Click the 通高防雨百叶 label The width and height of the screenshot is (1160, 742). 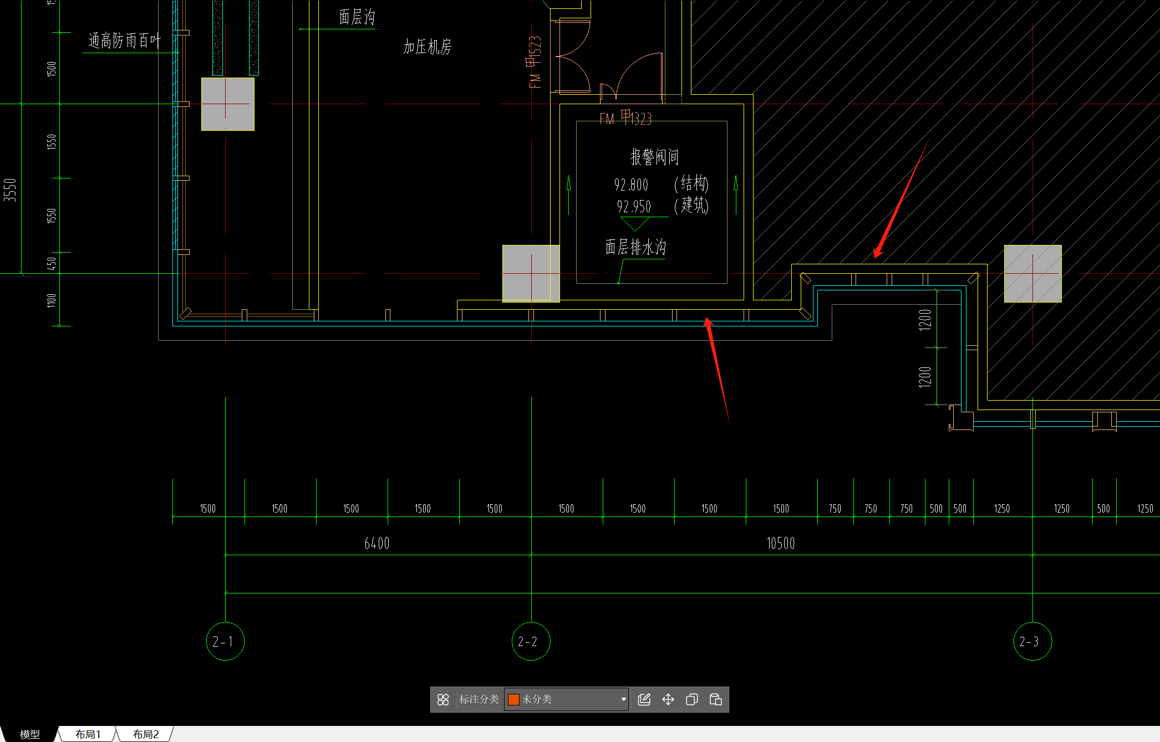[x=124, y=40]
